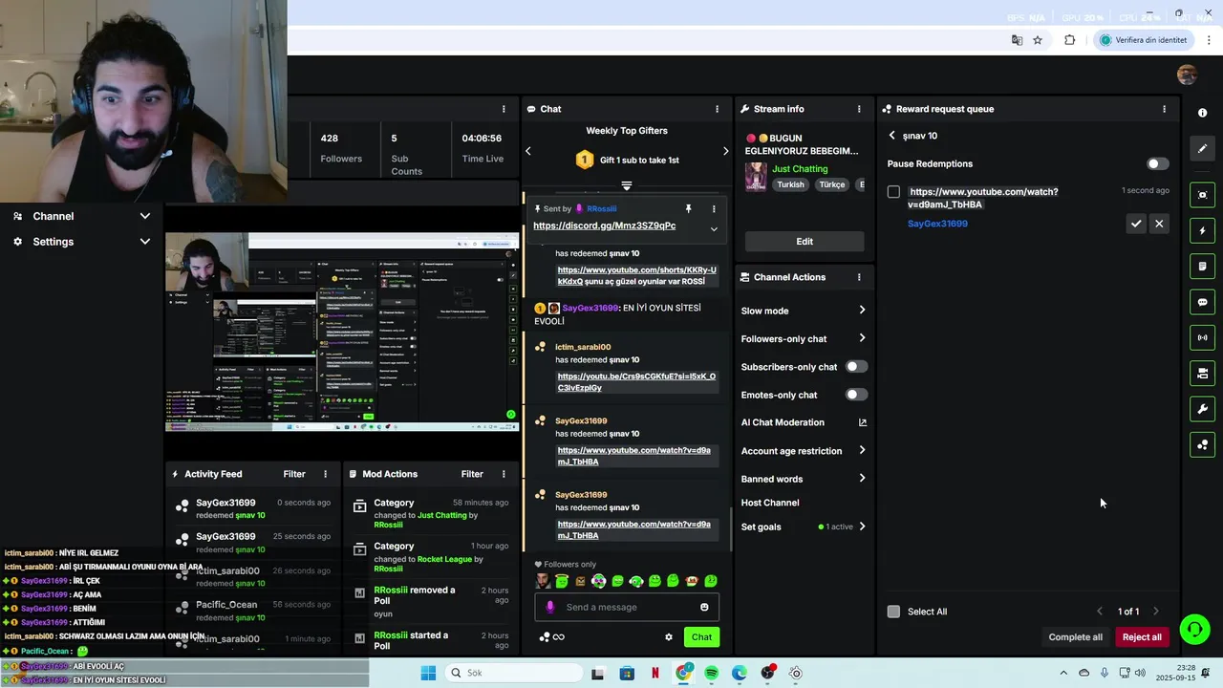This screenshot has width=1223, height=688.
Task: Open browser extensions puzzle icon
Action: [1069, 40]
